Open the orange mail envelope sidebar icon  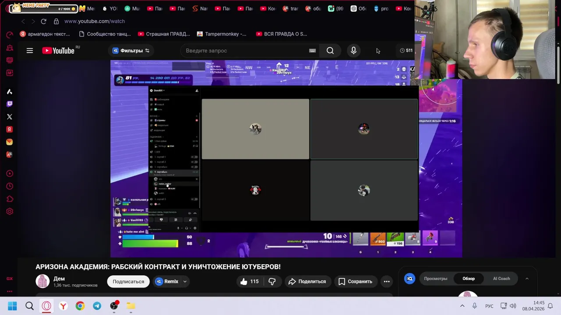point(10,142)
